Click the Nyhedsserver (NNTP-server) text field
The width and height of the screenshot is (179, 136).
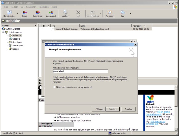pyautogui.click(x=80, y=72)
